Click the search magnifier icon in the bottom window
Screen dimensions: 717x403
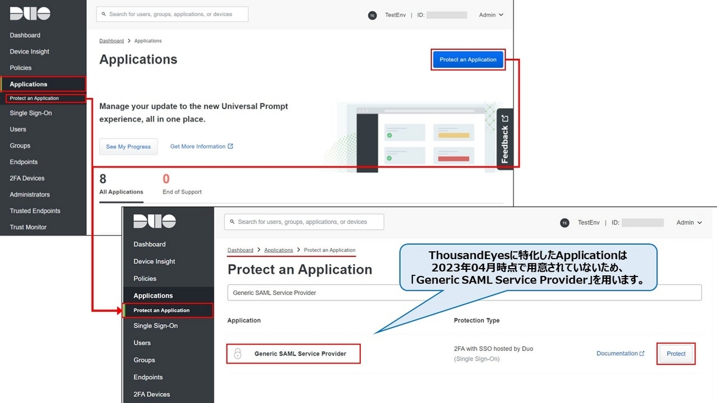coord(232,222)
